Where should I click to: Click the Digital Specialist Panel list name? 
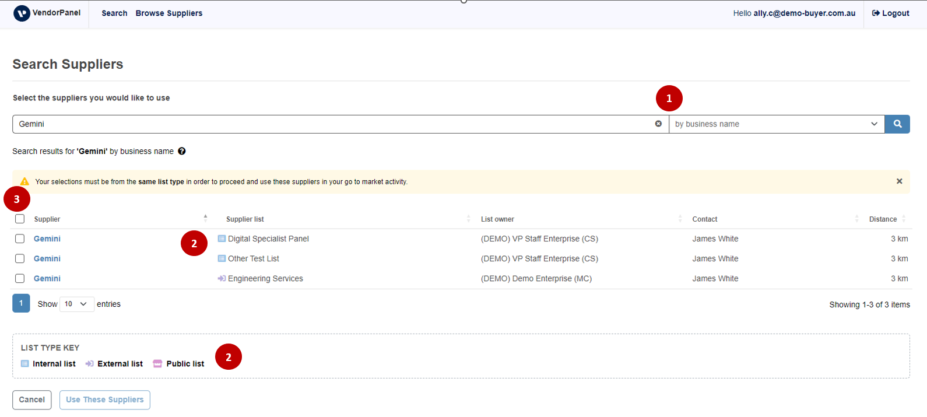tap(268, 239)
